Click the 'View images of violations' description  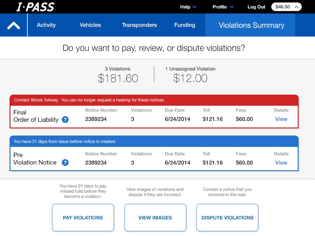155,192
